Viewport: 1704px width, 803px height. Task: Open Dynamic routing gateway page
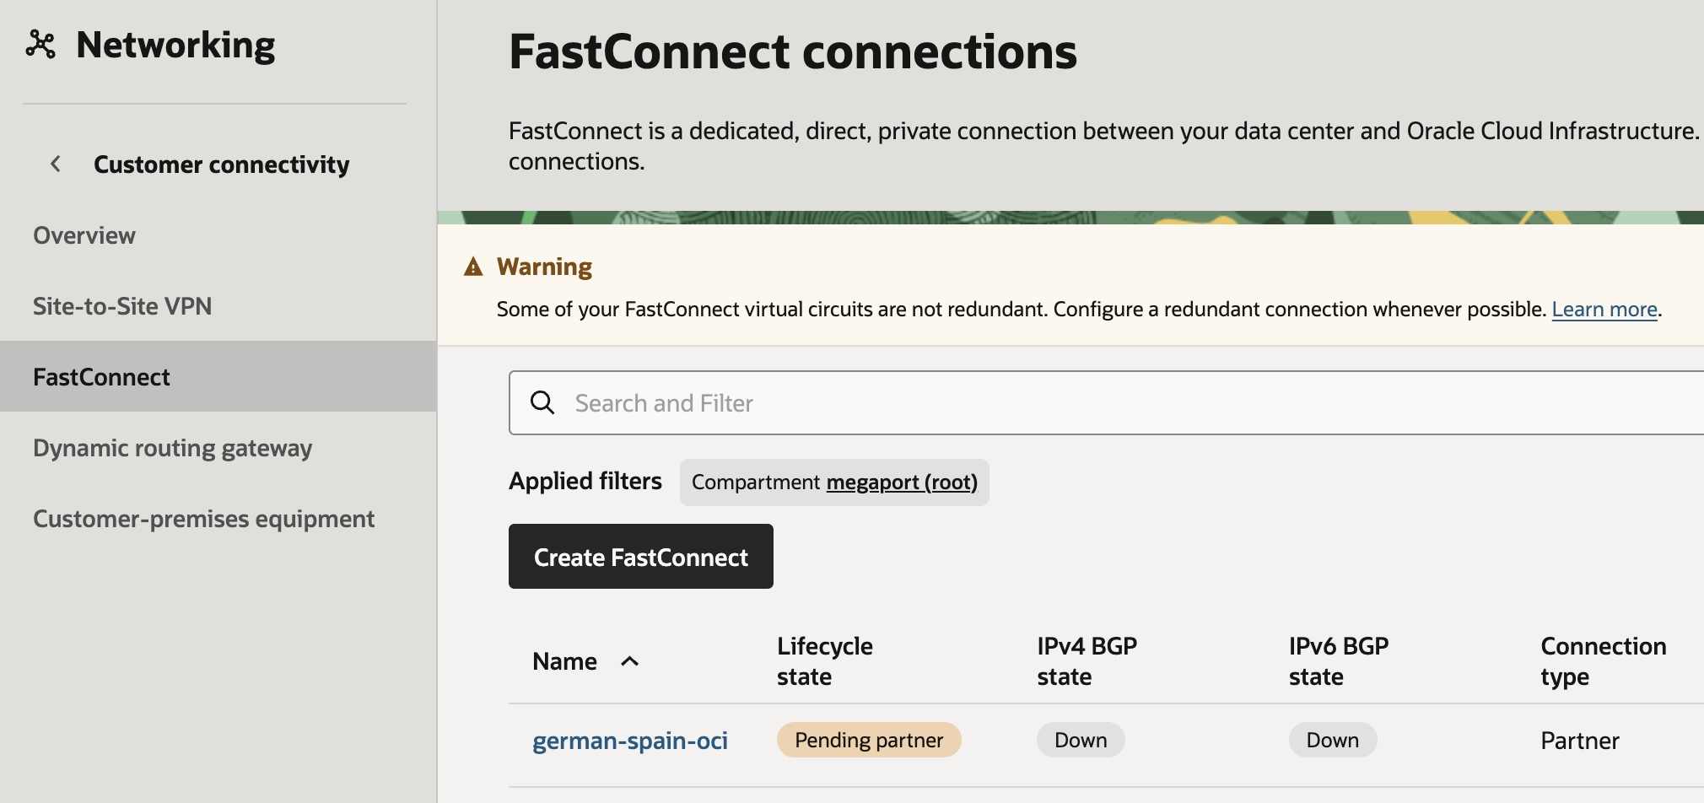171,448
